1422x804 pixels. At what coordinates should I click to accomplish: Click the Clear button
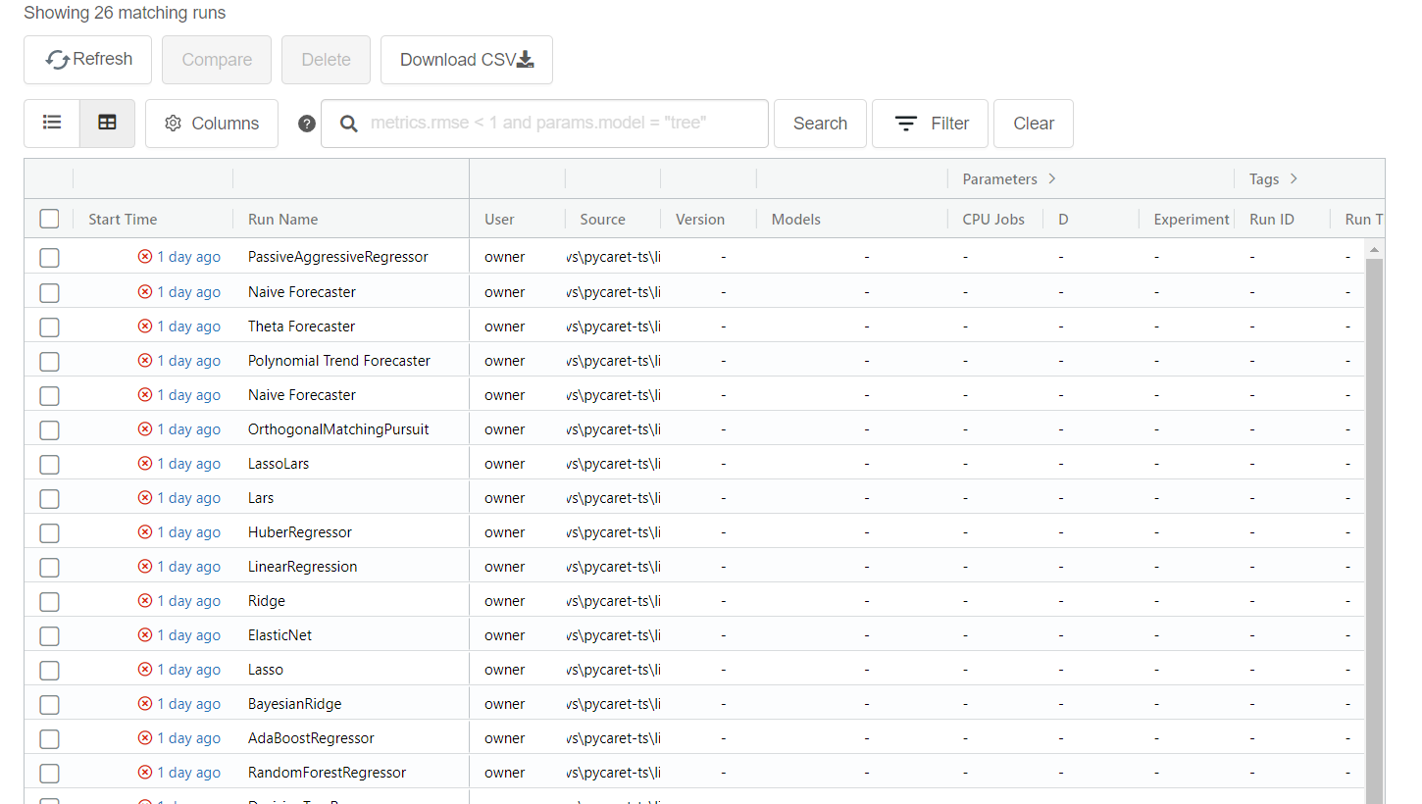(1033, 123)
